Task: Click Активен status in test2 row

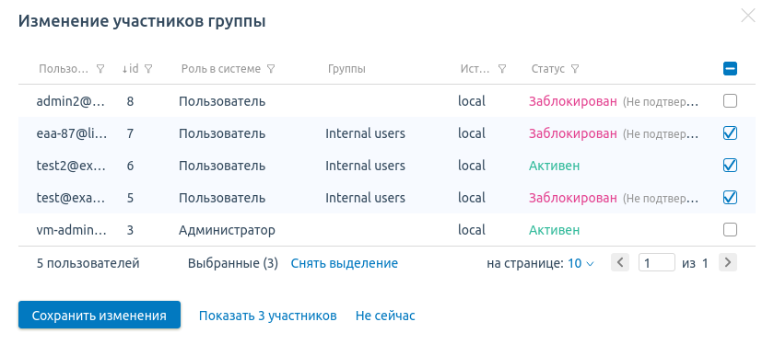Action: 555,166
